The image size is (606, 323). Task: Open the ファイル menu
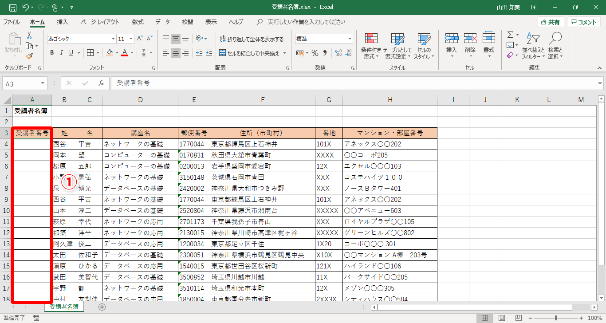[x=12, y=22]
